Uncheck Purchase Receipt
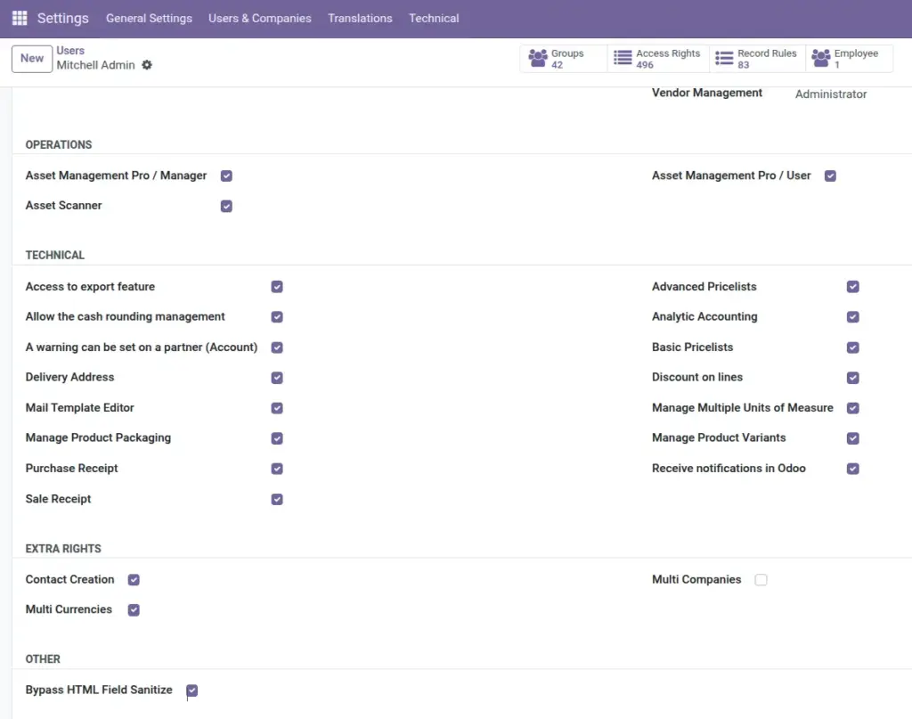Screen dimensions: 912x719 pyautogui.click(x=277, y=469)
